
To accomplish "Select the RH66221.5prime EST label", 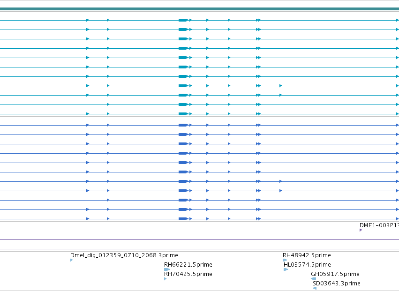I will tap(188, 265).
